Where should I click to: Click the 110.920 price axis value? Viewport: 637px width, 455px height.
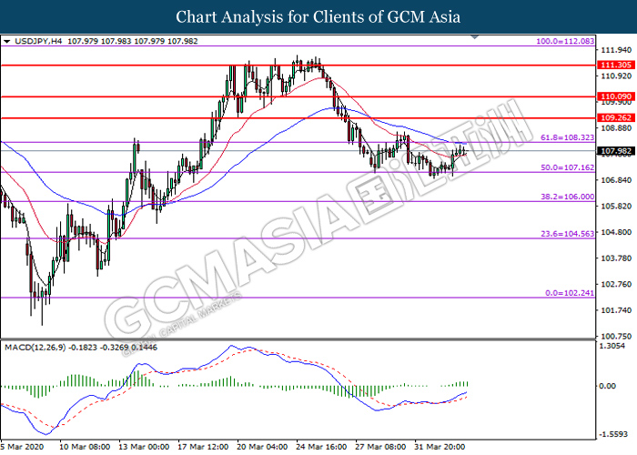[616, 76]
